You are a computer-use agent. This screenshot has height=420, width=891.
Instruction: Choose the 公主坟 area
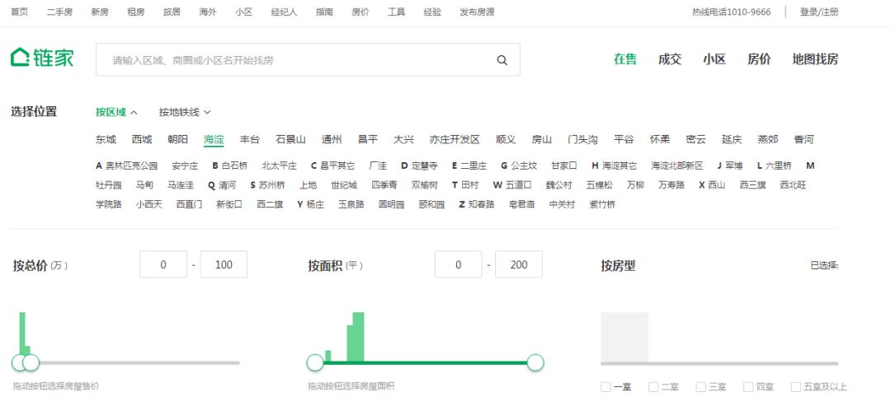click(524, 166)
